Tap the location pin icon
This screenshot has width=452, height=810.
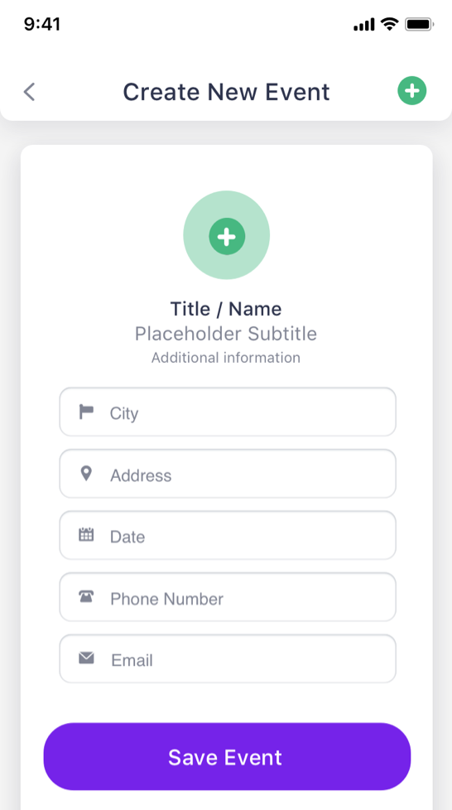pos(86,473)
